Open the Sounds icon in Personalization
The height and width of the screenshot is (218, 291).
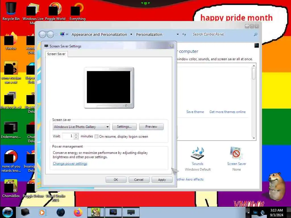(x=198, y=159)
